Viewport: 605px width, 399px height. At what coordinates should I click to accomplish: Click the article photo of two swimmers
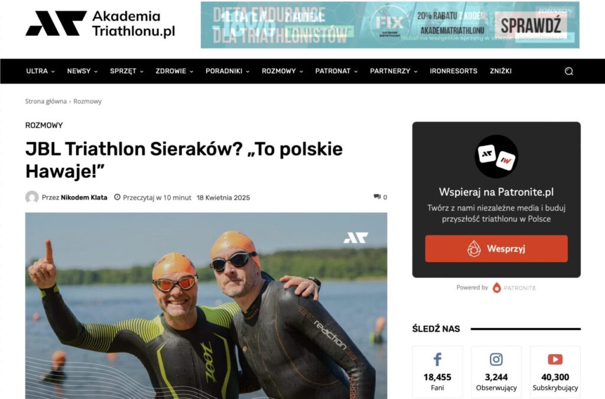pos(206,306)
